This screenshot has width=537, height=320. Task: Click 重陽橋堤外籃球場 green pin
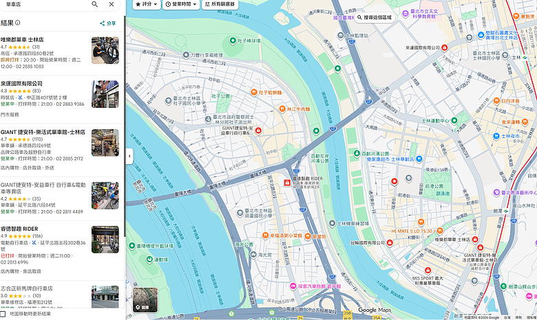click(132, 246)
